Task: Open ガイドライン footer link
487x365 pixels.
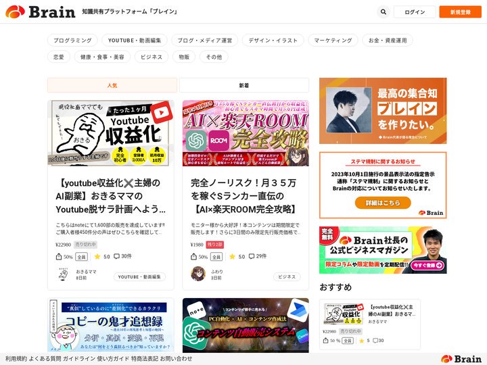Action: pyautogui.click(x=79, y=359)
